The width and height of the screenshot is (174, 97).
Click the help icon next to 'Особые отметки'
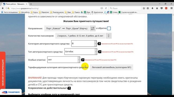pyautogui.click(x=83, y=60)
